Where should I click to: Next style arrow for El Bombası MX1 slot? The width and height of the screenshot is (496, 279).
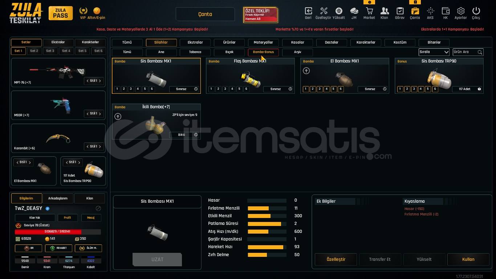pos(29,162)
